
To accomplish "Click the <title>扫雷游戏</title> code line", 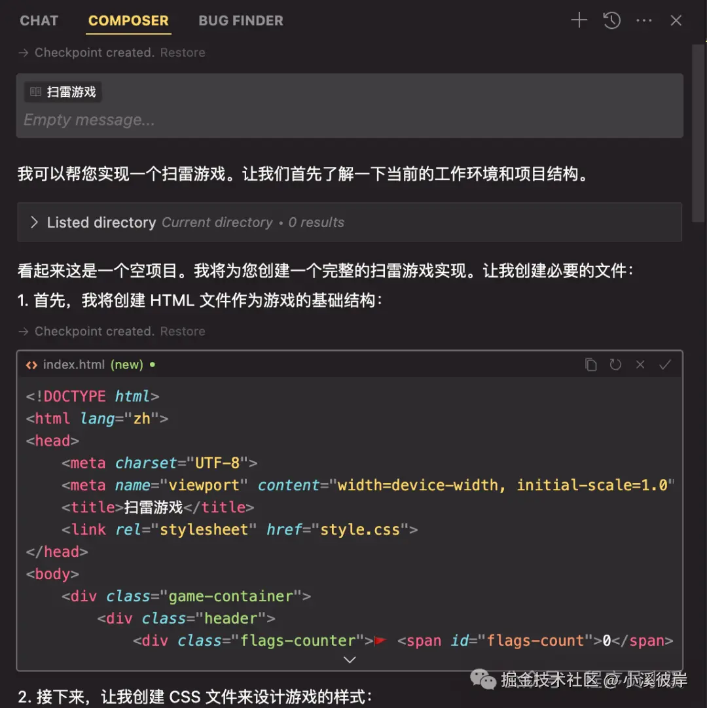I will click(x=158, y=507).
